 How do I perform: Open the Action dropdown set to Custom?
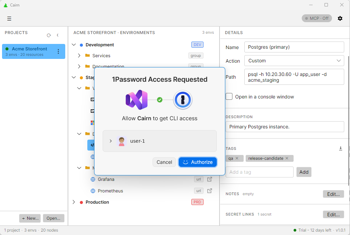click(x=294, y=61)
